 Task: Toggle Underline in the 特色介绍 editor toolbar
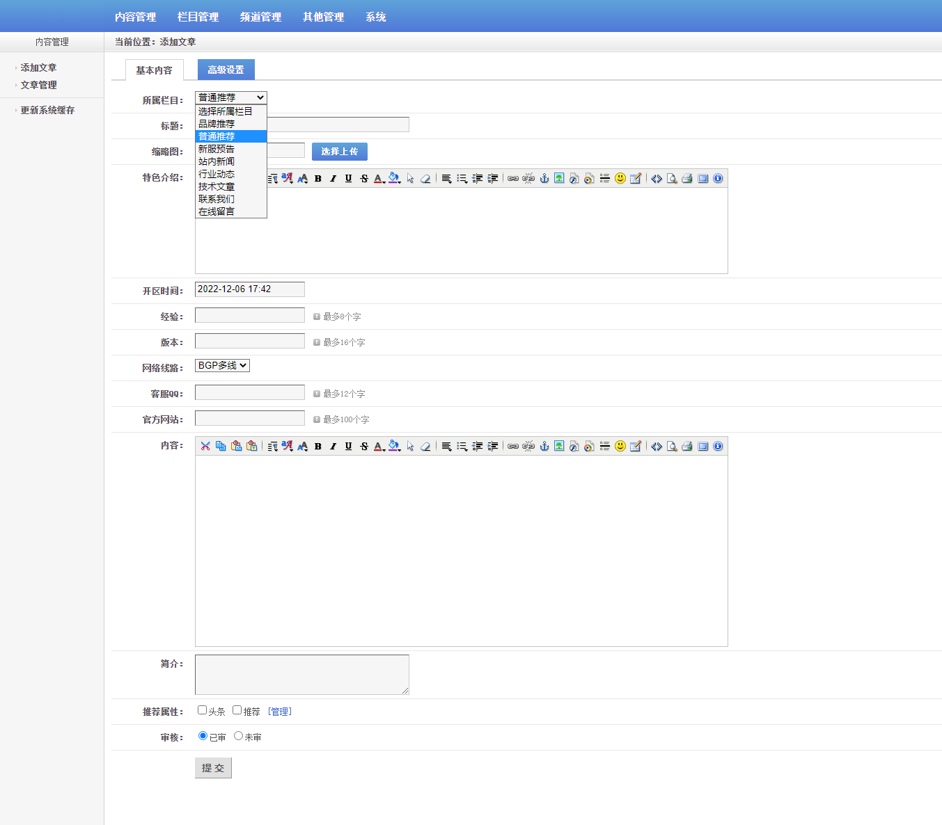coord(349,178)
